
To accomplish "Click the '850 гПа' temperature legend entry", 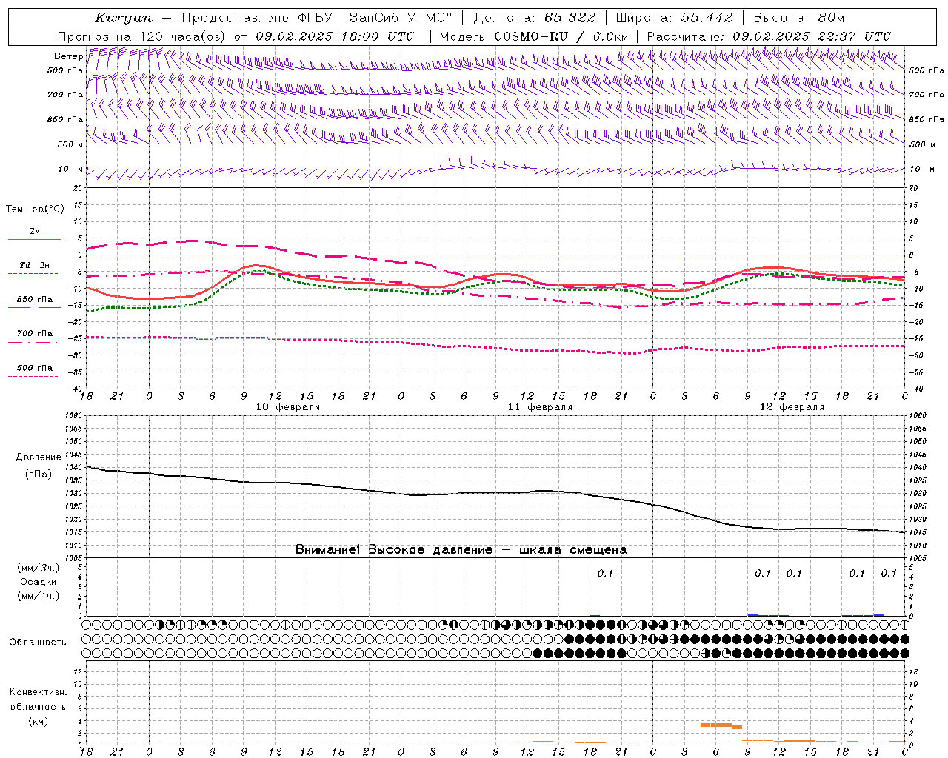I will click(x=35, y=300).
